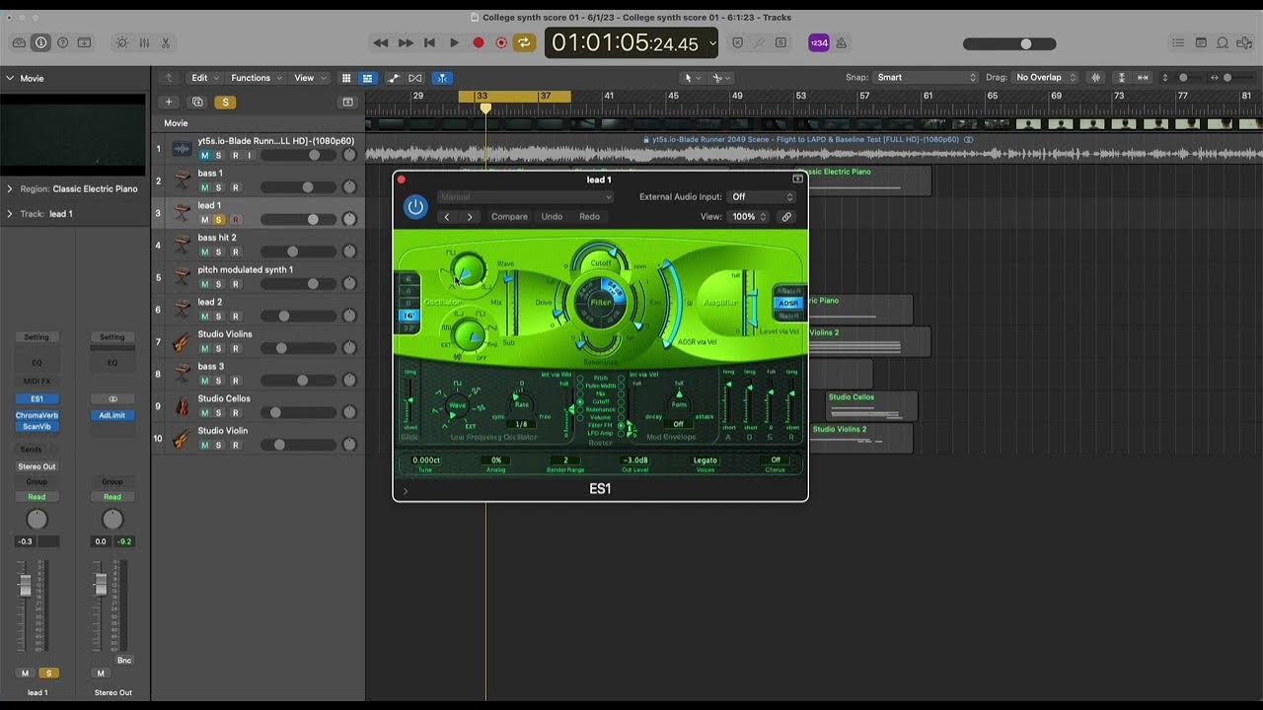Click the Rewind transport button
This screenshot has height=710, width=1263.
click(380, 42)
